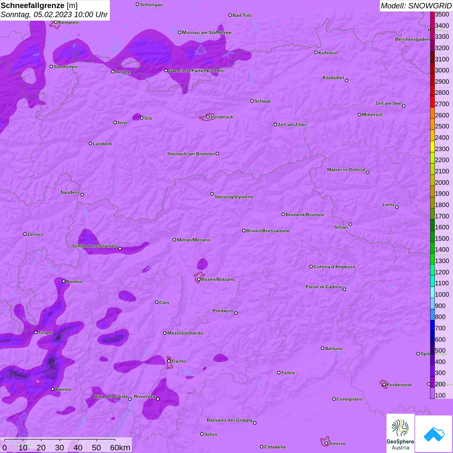Click the Bormio location marker dot
Screen dimensions: 453x453
pyautogui.click(x=64, y=281)
